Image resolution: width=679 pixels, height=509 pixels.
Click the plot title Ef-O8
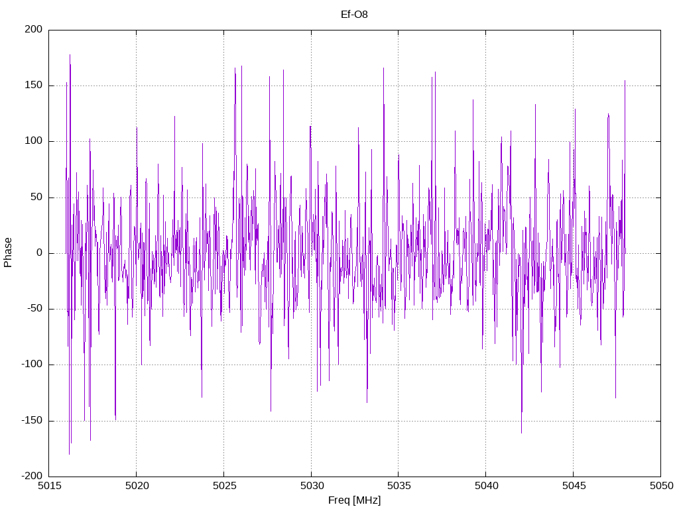coord(354,15)
